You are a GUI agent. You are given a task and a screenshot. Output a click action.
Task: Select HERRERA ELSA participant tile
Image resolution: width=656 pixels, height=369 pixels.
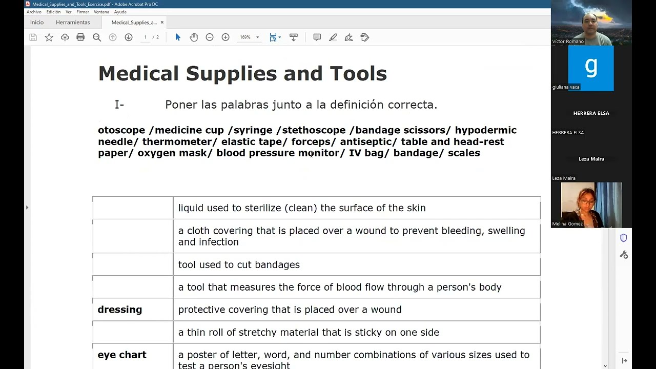coord(591,114)
